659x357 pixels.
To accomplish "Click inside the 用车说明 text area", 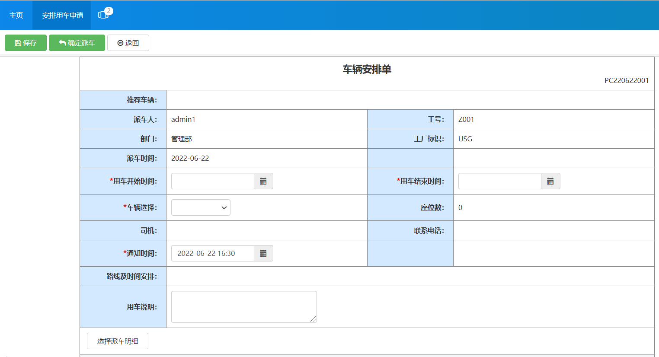I will tap(243, 306).
